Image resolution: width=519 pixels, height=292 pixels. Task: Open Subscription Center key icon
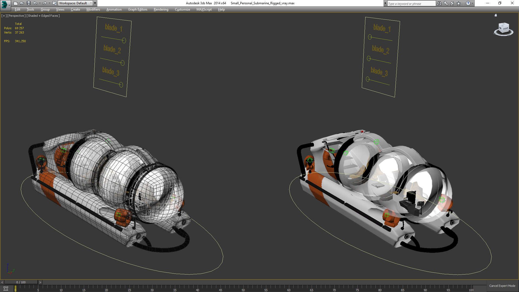(x=446, y=3)
